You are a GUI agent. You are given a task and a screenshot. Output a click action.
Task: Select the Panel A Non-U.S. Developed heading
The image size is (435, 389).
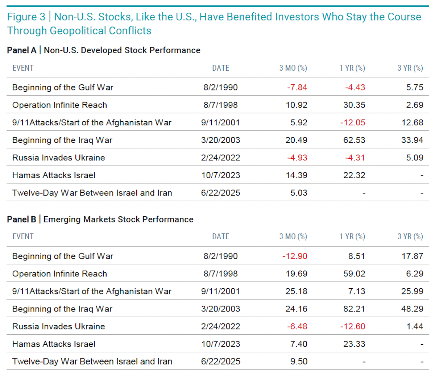[104, 50]
